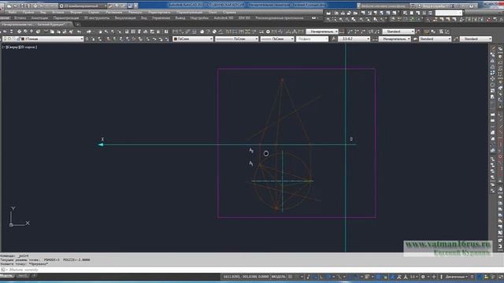504x283 pixels.
Task: Click the layer color swatch in layer dropdown
Action: click(x=23, y=39)
